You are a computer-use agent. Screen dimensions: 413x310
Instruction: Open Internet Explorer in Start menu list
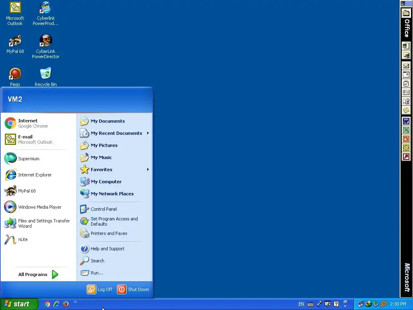point(38,175)
